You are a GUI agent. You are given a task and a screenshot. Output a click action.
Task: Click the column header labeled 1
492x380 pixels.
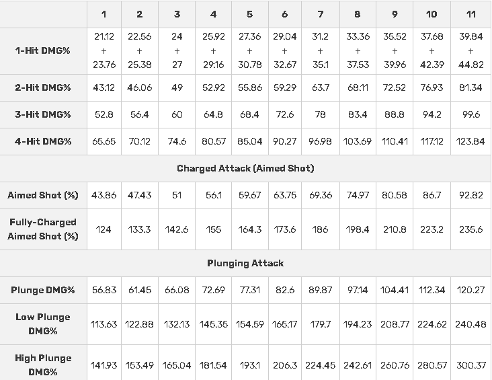click(104, 14)
